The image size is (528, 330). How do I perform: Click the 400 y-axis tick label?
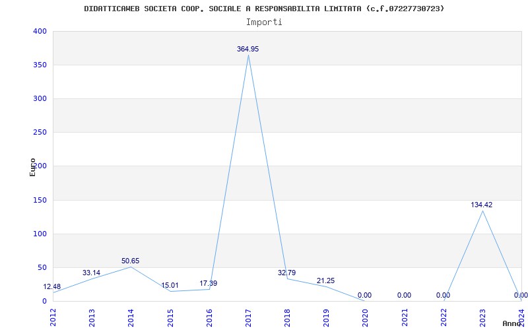(x=40, y=31)
